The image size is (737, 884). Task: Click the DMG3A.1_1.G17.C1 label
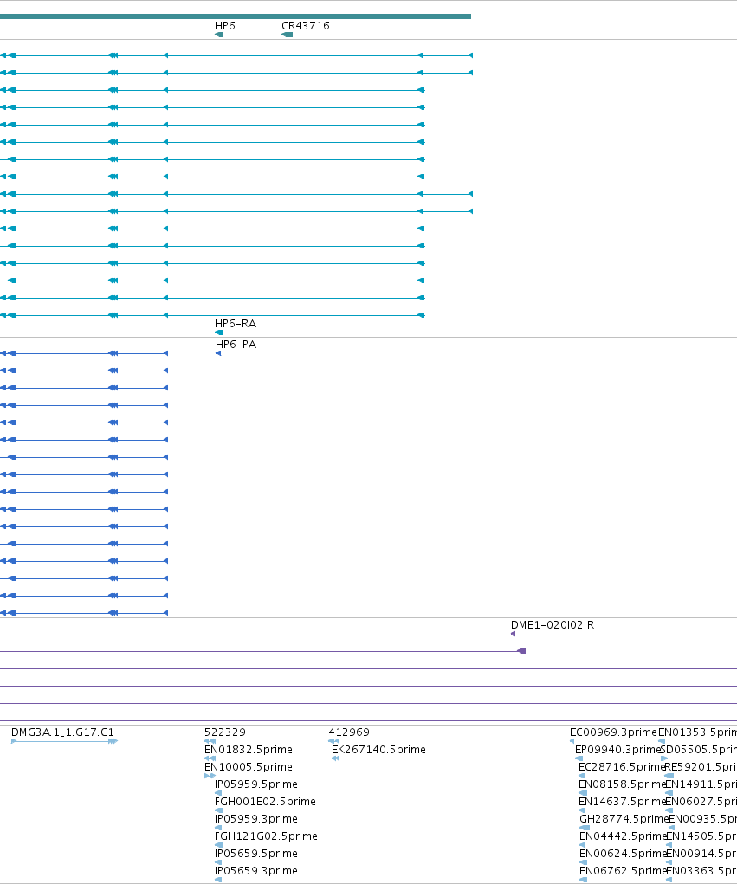coord(62,732)
